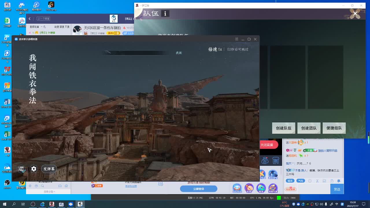This screenshot has width=370, height=208.
Task: Click the lock icon in chat toolbar
Action: click(x=332, y=181)
